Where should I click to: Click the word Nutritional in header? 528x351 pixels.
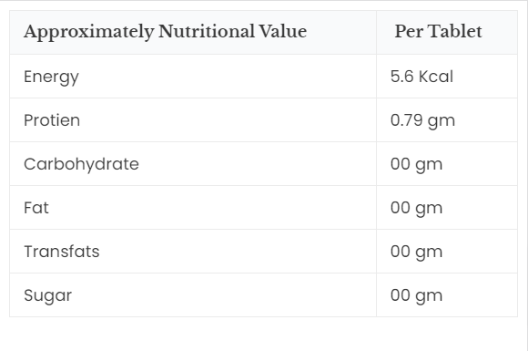(207, 31)
